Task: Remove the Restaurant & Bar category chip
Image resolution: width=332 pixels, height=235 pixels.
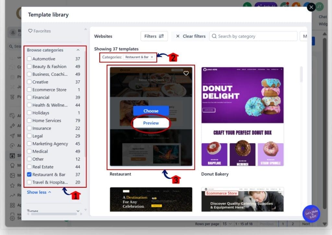Action: click(152, 57)
